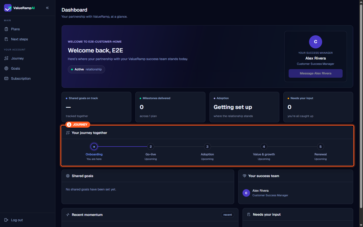The image size is (363, 227).
Task: Click the Go-live stage label
Action: 151,154
